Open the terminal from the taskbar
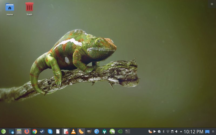This screenshot has height=135, width=216. point(127,131)
